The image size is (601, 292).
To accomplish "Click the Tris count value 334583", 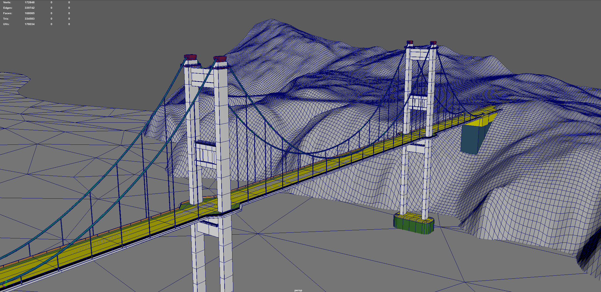I will coord(30,19).
